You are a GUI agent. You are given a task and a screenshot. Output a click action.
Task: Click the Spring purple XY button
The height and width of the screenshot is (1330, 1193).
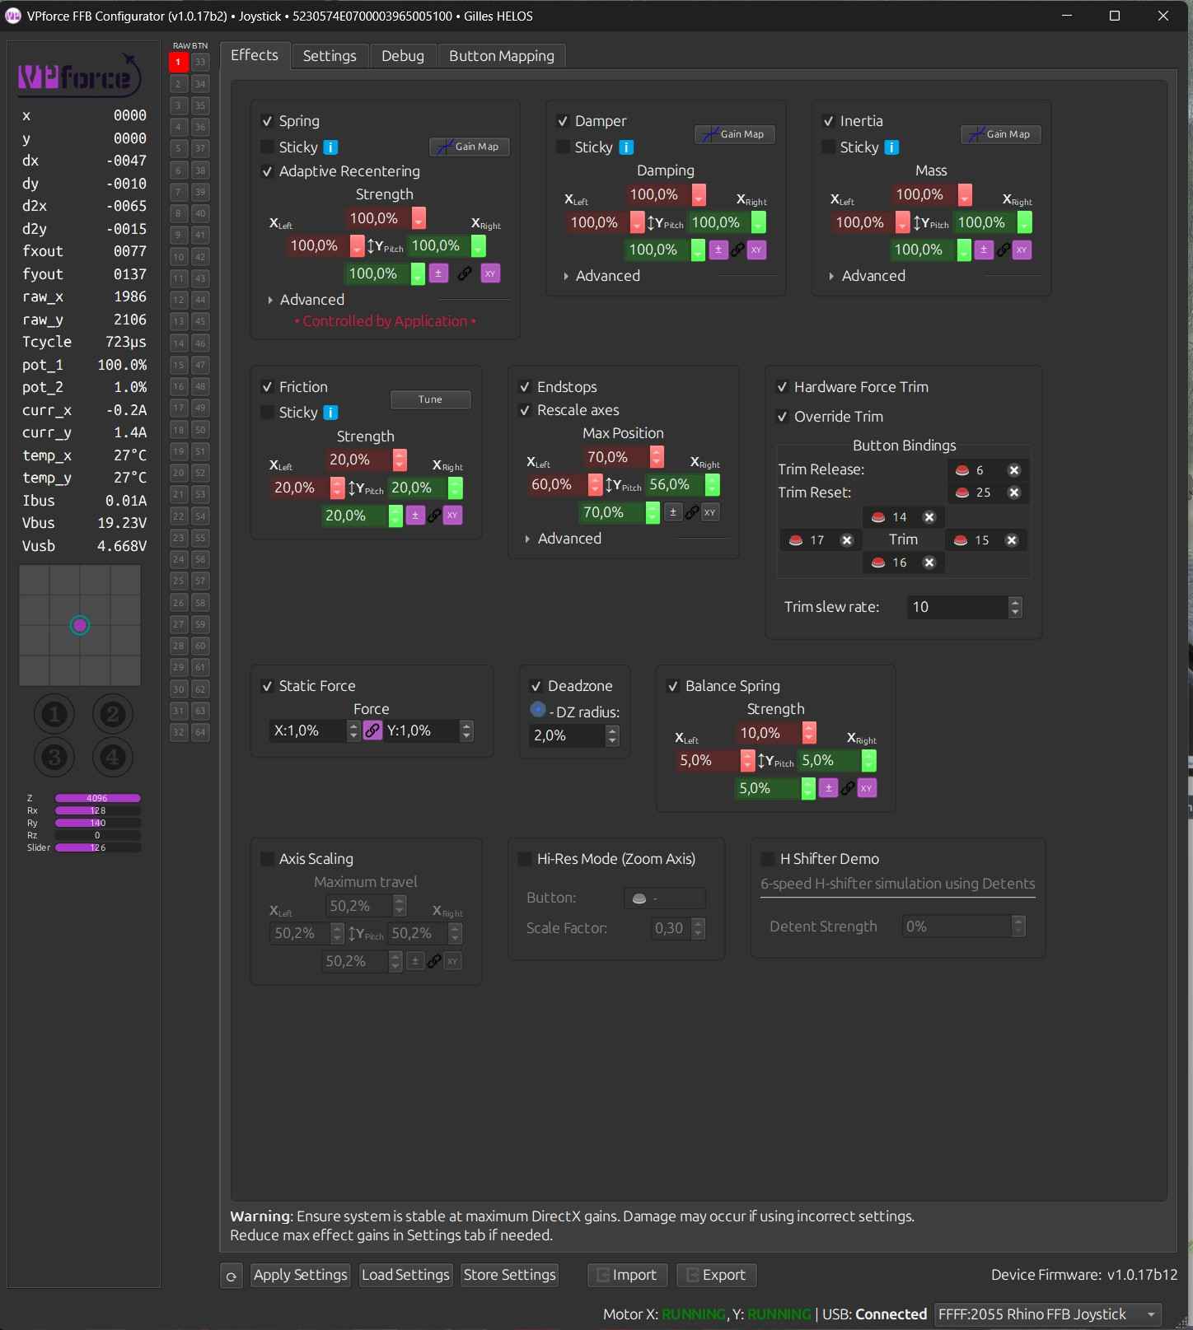pos(490,273)
